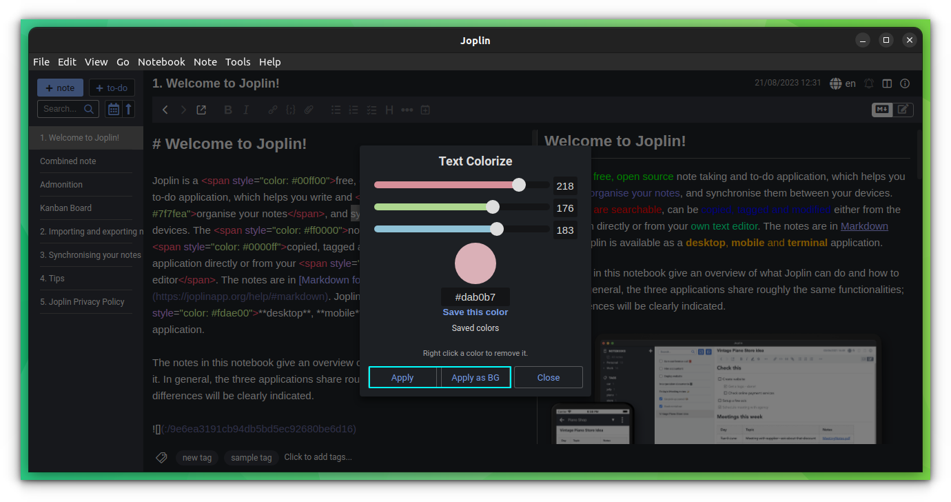Insert a hyperlink using the chain icon
This screenshot has width=951, height=502.
pos(272,110)
